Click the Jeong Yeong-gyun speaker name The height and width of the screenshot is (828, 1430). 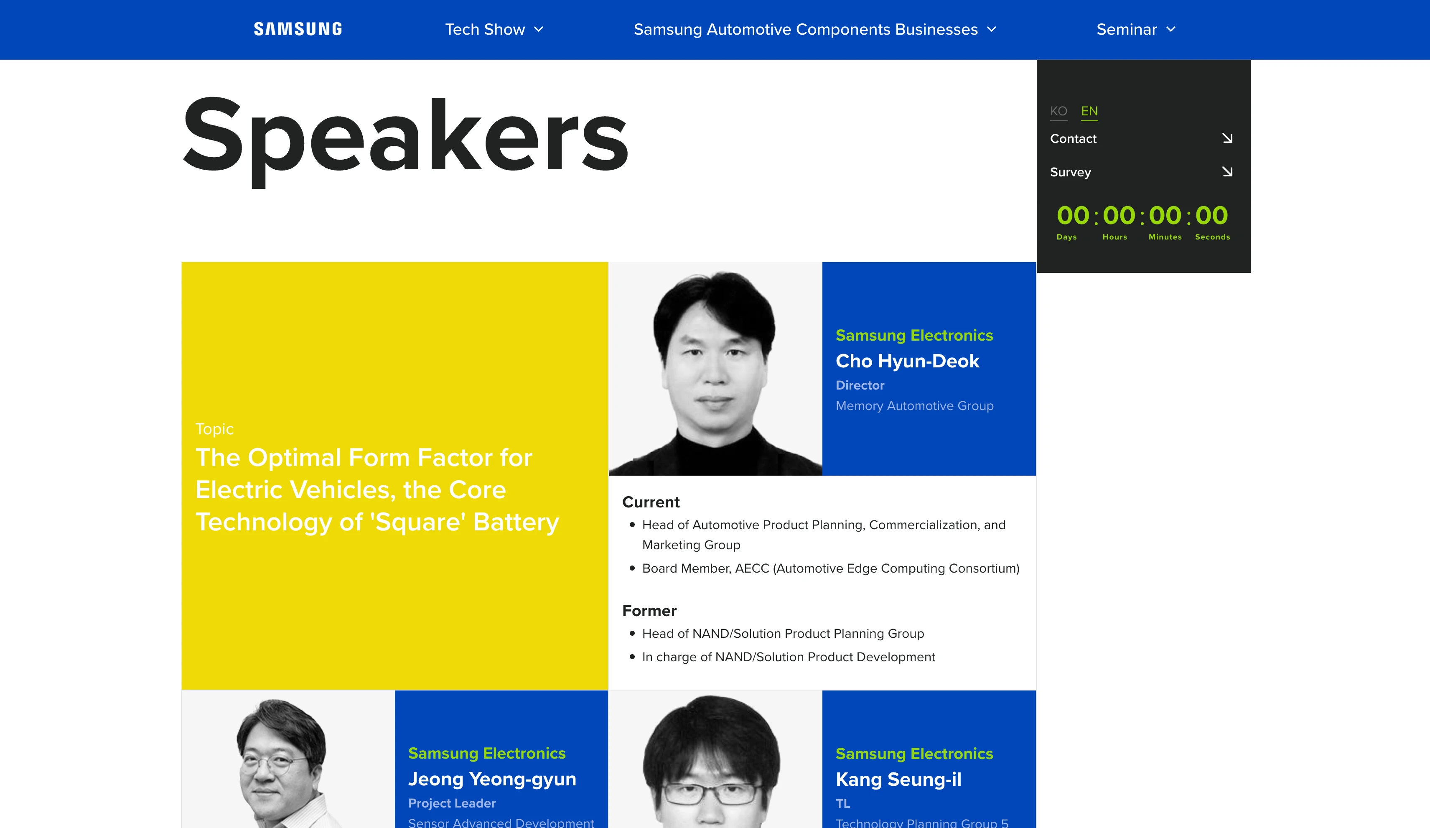coord(492,779)
